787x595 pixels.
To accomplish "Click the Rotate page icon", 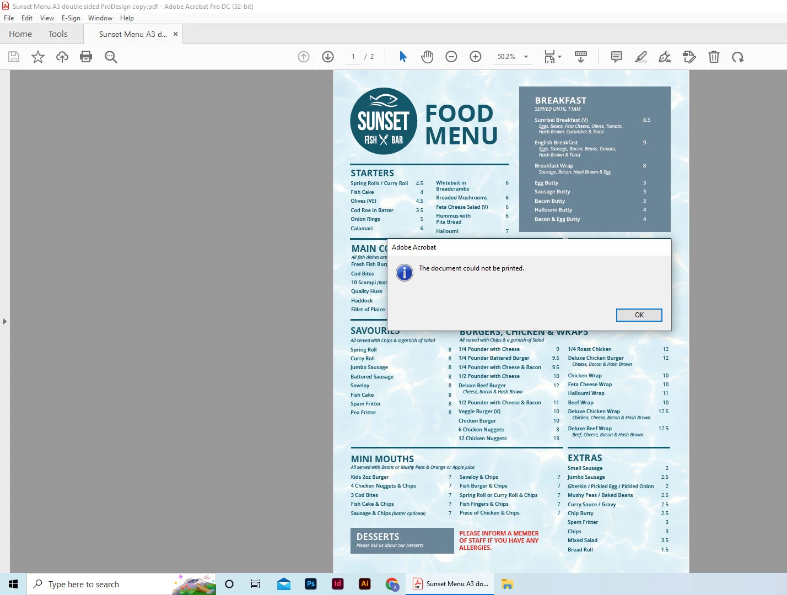I will pos(738,57).
